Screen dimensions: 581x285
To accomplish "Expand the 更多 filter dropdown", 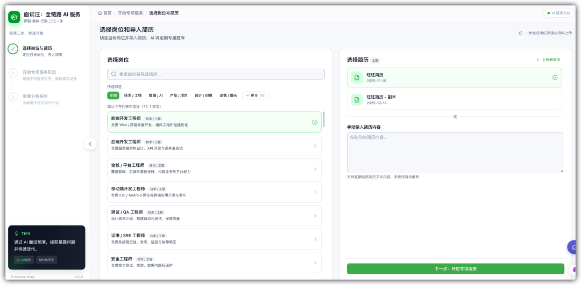I will pyautogui.click(x=256, y=96).
